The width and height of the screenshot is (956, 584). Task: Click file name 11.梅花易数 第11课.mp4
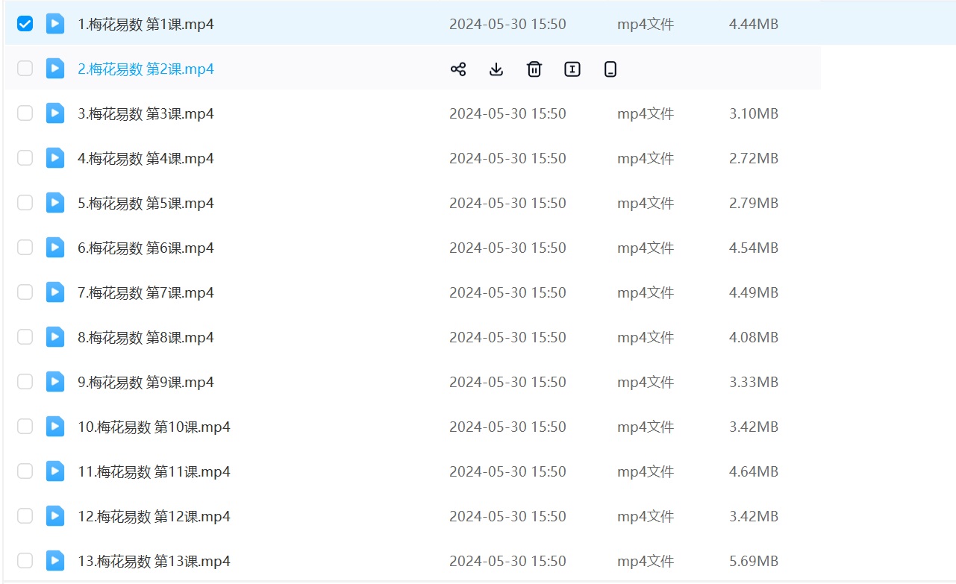coord(154,472)
